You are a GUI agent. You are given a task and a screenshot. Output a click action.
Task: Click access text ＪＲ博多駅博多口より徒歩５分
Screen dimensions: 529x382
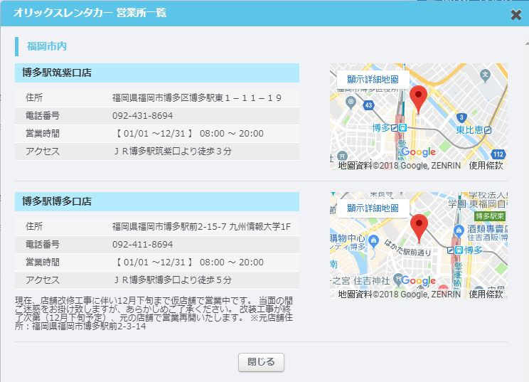pos(172,280)
